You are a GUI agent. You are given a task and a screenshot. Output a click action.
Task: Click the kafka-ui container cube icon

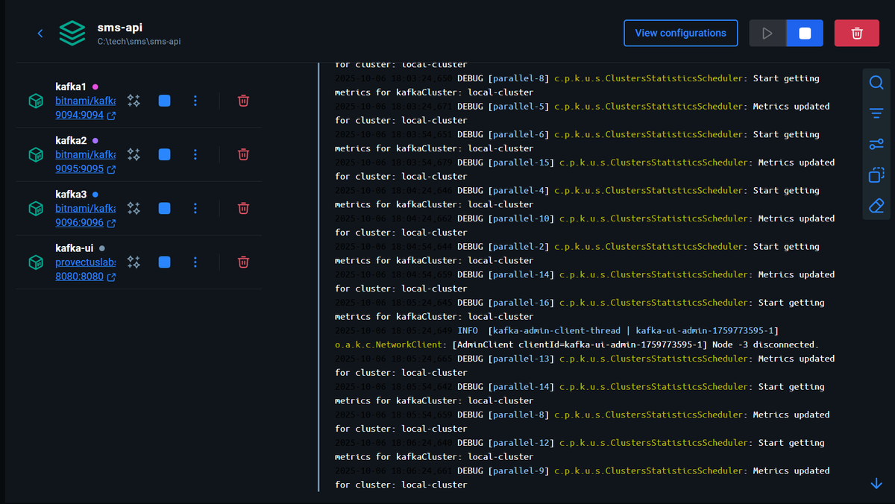[x=36, y=262]
